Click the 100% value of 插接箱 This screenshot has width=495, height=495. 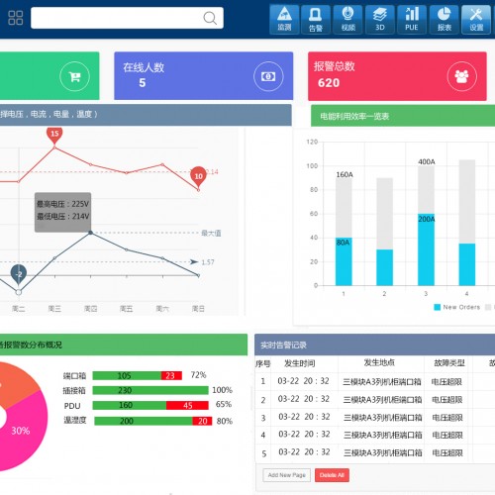(x=222, y=390)
